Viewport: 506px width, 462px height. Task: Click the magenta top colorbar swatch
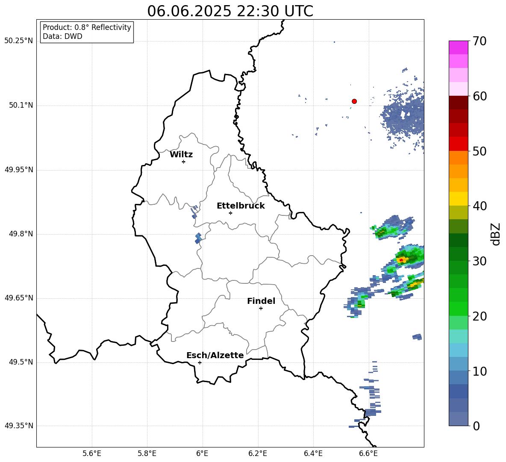458,48
